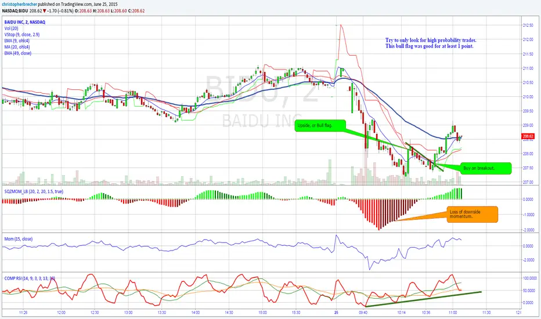Click the -1.0000 level in SQZMOM pane
The width and height of the screenshot is (541, 319).
point(529,215)
